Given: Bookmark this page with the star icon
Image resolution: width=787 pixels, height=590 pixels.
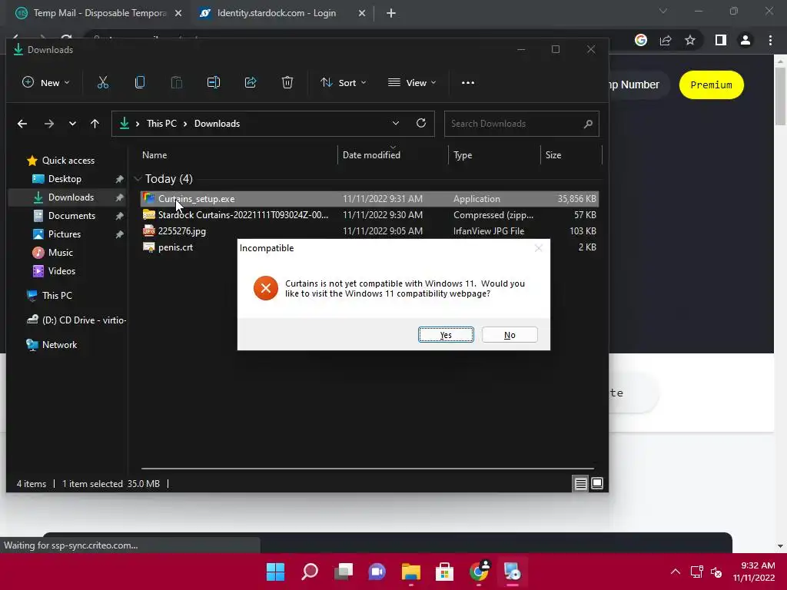Looking at the screenshot, I should pos(690,40).
